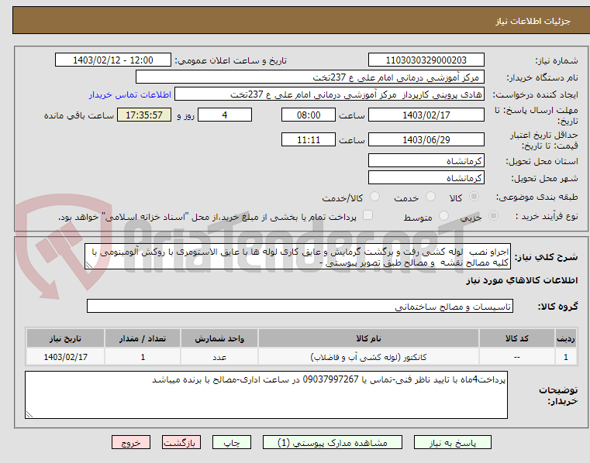
Task: Click item name کانکتور (لوله کشی آب و فاضلاب)
Action: click(x=368, y=357)
